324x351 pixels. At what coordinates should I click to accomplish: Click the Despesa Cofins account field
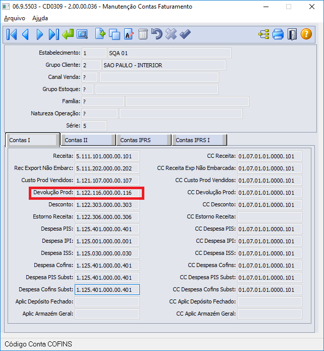[x=107, y=265]
